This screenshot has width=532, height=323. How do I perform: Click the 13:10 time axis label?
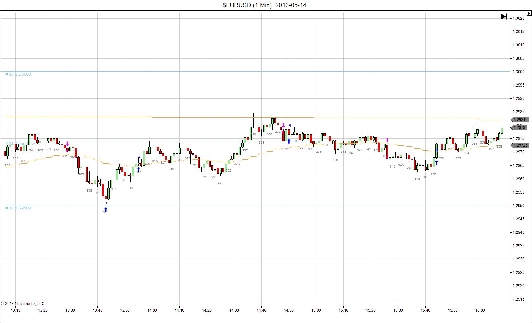tap(15, 310)
